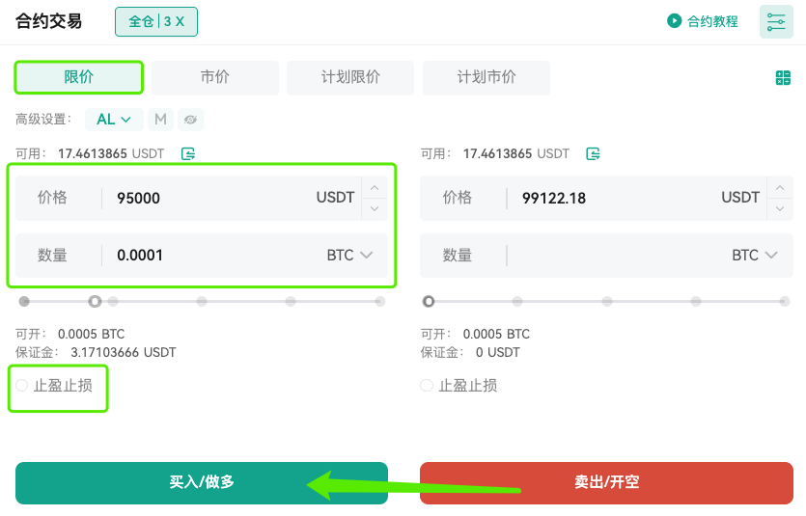Click transfer icon beside left 可用 balance
This screenshot has height=516, width=806.
188,153
